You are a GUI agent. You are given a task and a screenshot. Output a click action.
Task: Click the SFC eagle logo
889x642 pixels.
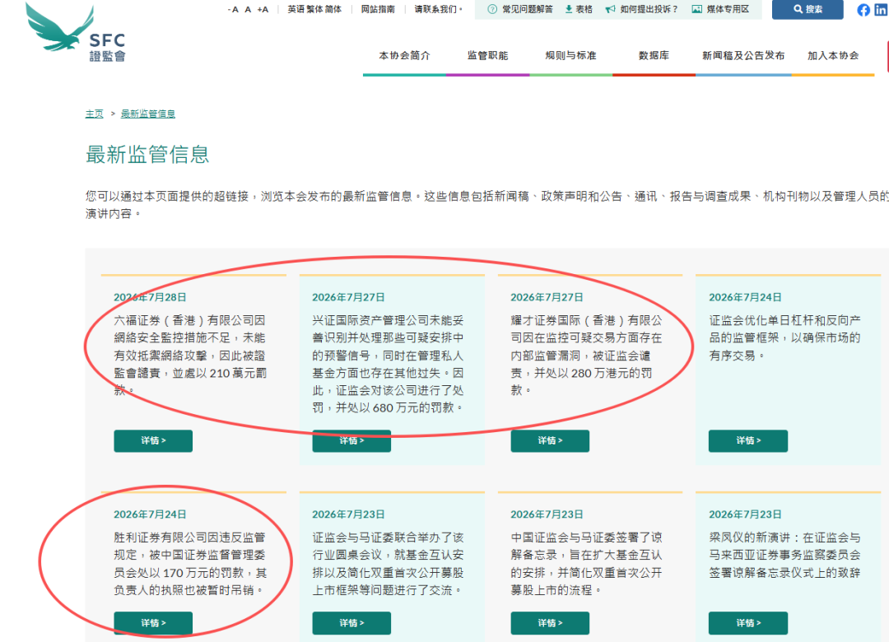[76, 32]
